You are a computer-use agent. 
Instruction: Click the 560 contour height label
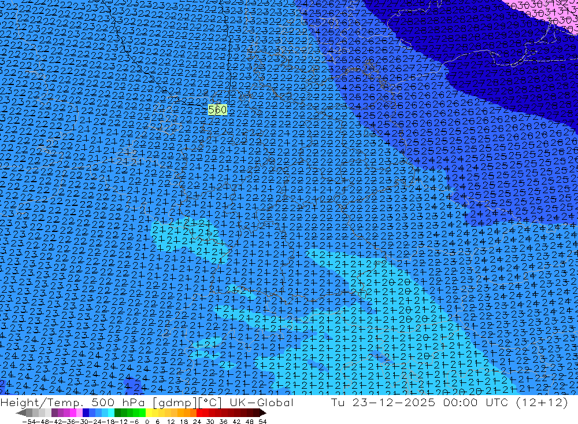pos(217,109)
